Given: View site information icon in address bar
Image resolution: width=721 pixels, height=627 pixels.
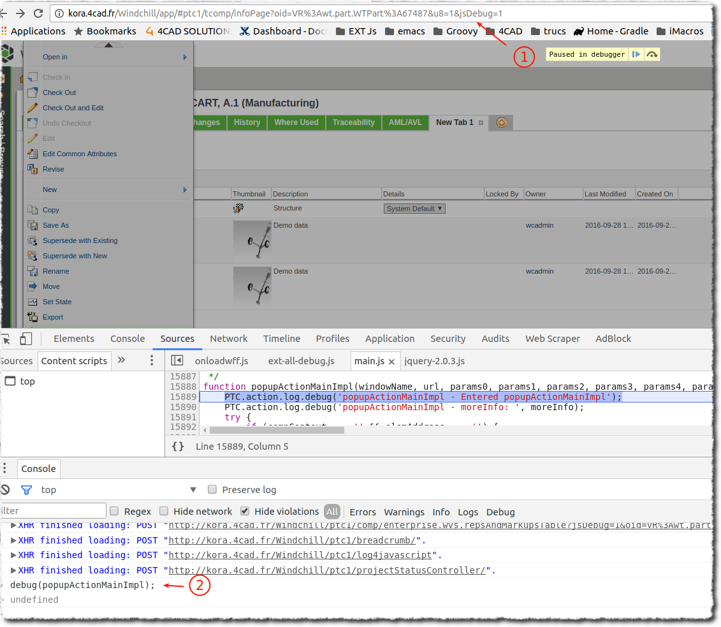Looking at the screenshot, I should (59, 13).
